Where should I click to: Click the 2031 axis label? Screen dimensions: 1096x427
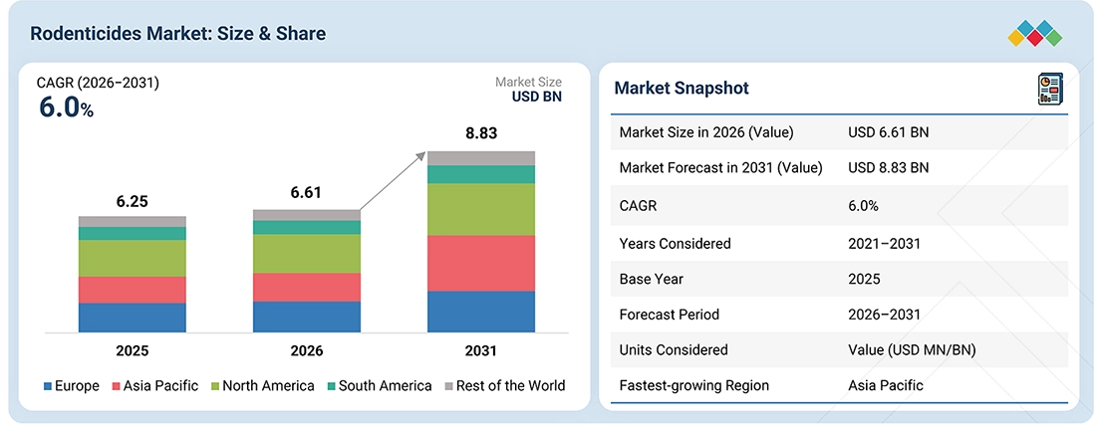(x=481, y=351)
